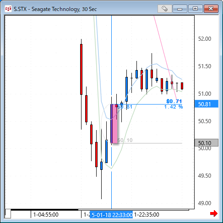Click the 49.50 price scale label
The image size is (223, 223).
(x=205, y=176)
